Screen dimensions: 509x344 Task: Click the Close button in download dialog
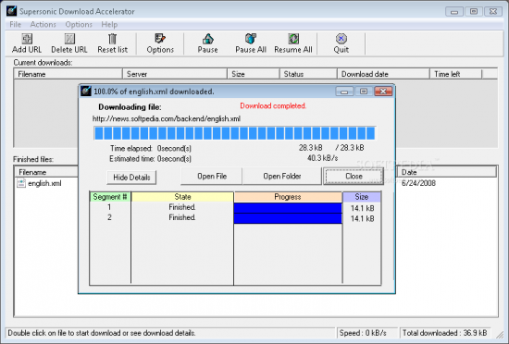(354, 176)
